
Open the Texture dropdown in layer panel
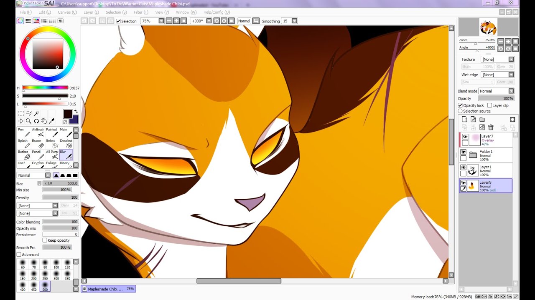pos(511,60)
